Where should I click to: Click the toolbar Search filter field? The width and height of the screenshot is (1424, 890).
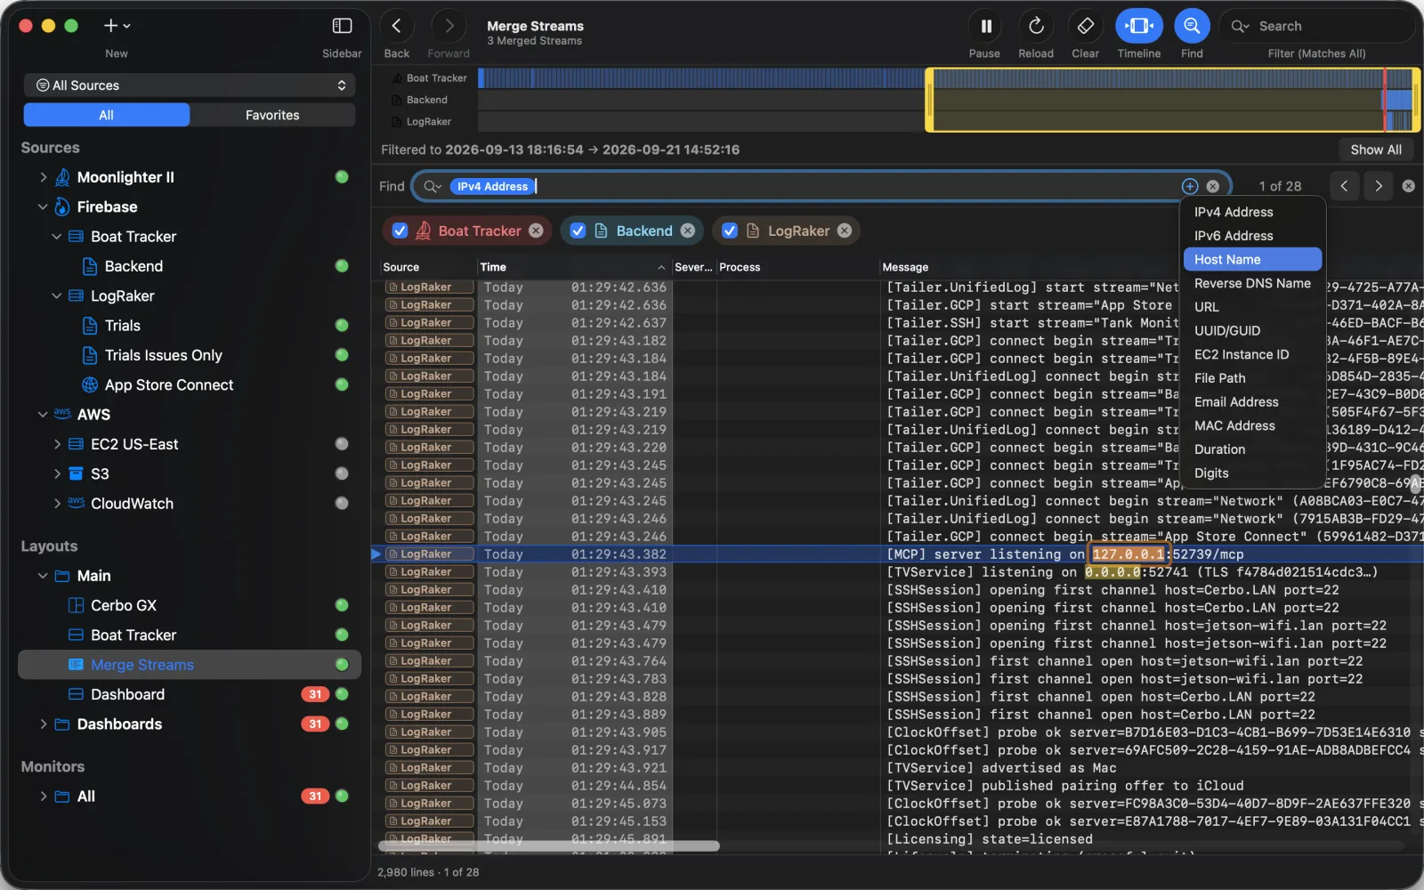click(x=1316, y=27)
